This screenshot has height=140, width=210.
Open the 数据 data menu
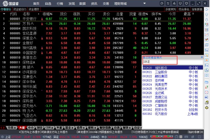[x=82, y=4]
